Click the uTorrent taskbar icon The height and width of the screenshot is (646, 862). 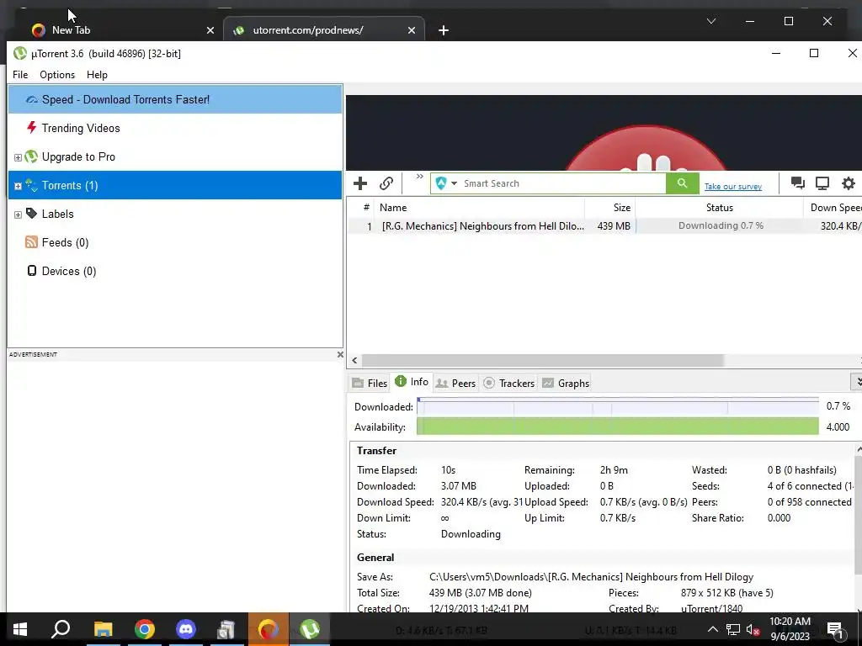310,629
